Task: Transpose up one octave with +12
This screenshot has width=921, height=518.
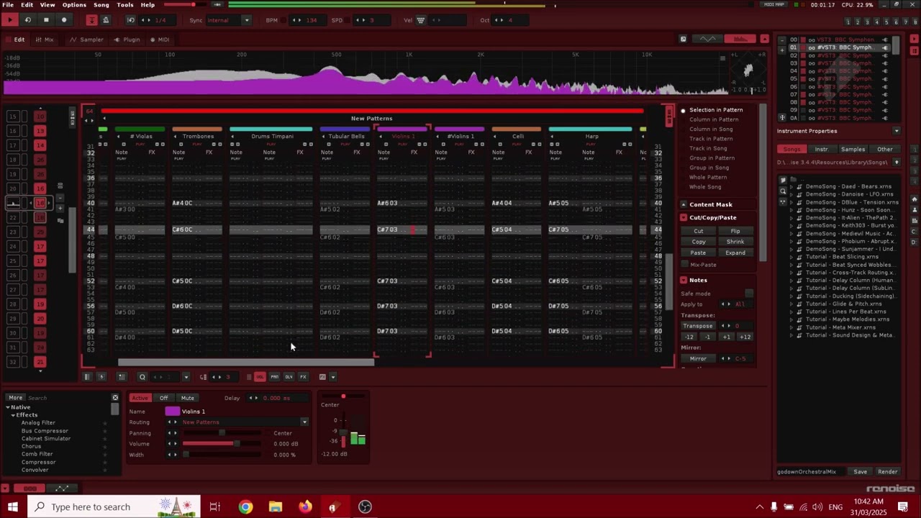Action: pyautogui.click(x=745, y=337)
